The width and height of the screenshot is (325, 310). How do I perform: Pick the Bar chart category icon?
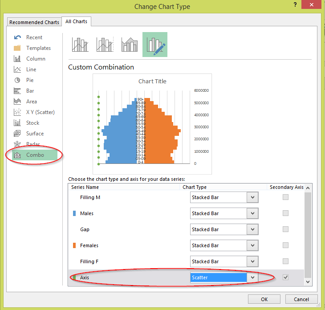coord(17,91)
